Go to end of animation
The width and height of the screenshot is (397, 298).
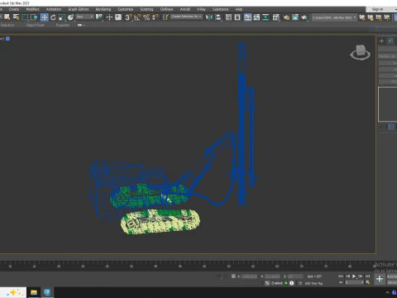367,276
